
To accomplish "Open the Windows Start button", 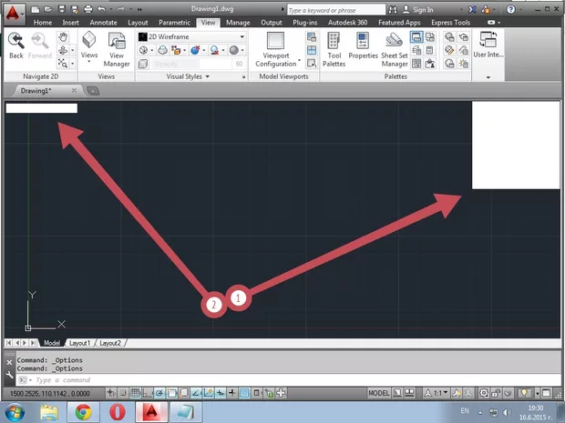I will (x=15, y=412).
